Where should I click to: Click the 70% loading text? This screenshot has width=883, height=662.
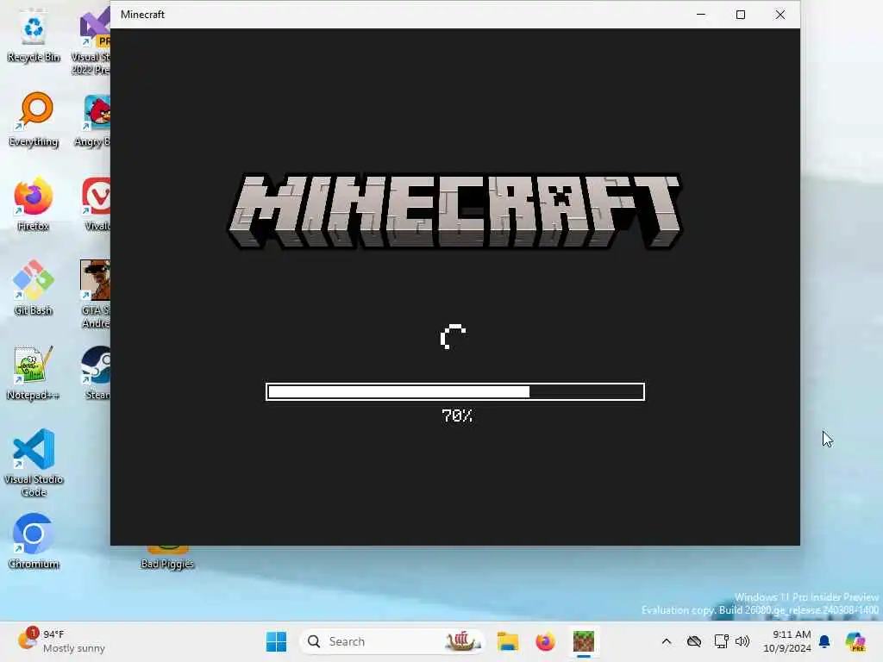(x=457, y=416)
